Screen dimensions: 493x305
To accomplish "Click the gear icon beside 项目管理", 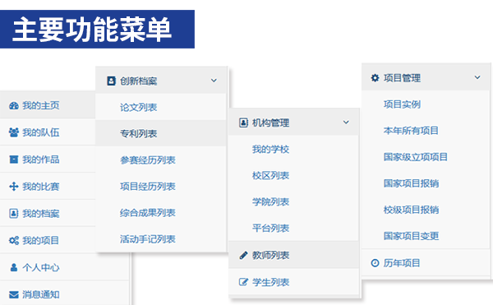I will (x=376, y=77).
